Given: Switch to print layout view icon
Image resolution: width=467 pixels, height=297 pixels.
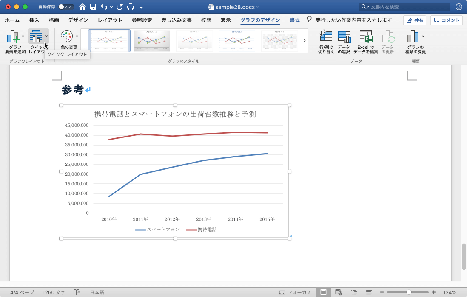Looking at the screenshot, I should 323,292.
